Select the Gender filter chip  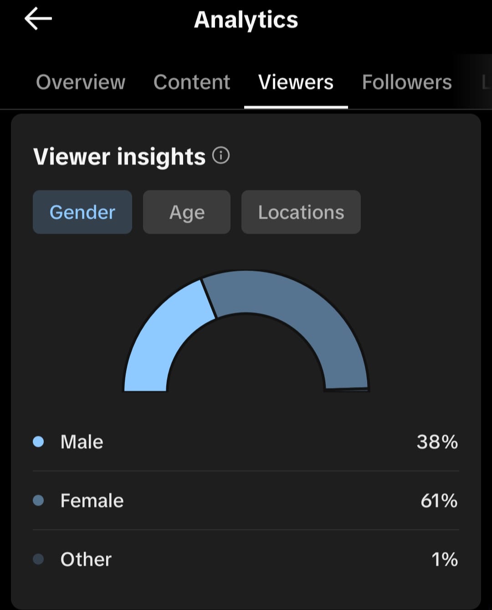[x=82, y=212]
